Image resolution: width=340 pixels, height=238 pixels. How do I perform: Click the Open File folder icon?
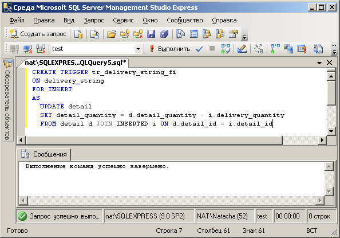click(x=112, y=34)
